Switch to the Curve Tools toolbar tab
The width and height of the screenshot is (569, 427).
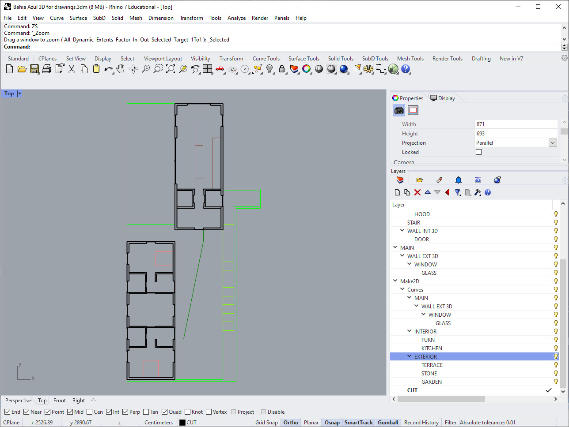[x=266, y=59]
